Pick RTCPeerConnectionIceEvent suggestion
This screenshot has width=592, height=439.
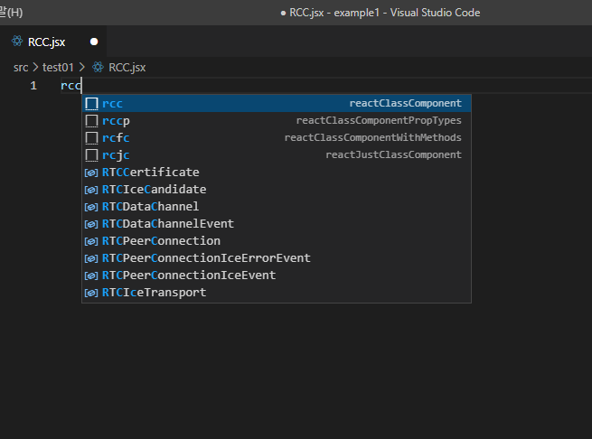tap(277, 276)
